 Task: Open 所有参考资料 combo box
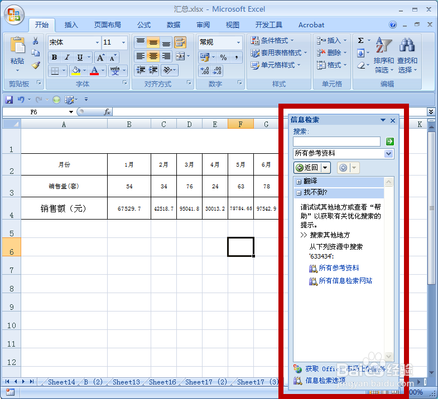click(x=344, y=153)
